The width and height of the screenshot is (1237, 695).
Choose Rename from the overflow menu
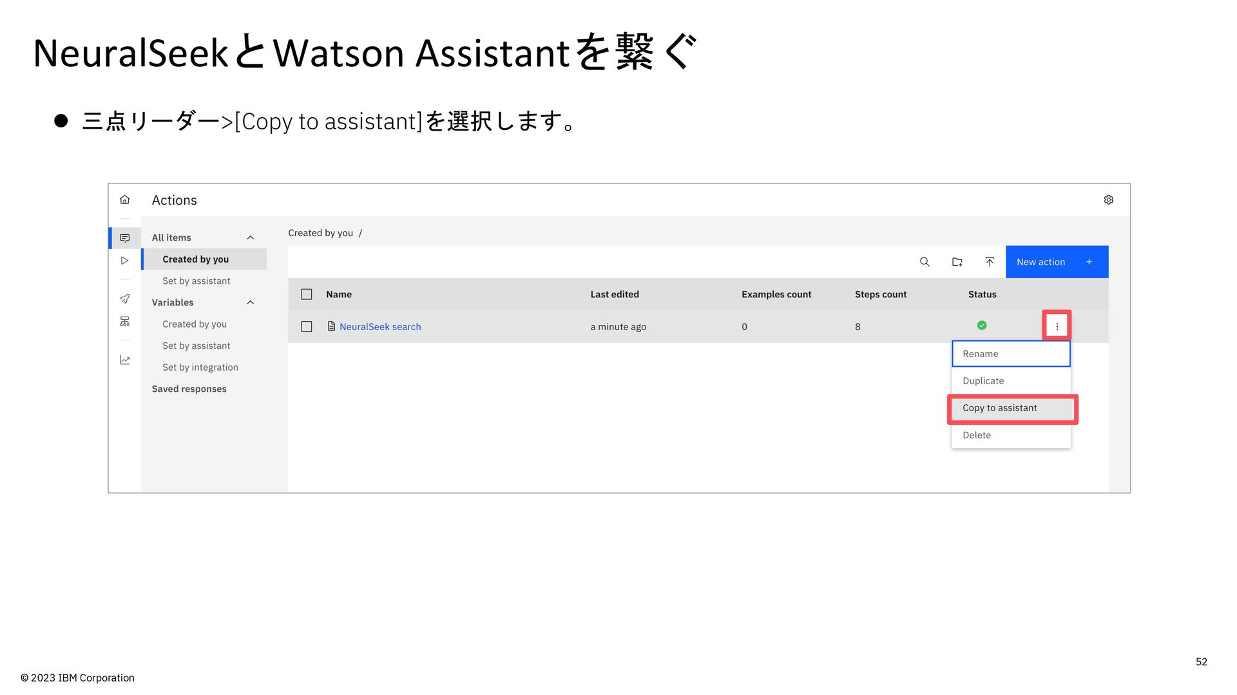click(1011, 354)
